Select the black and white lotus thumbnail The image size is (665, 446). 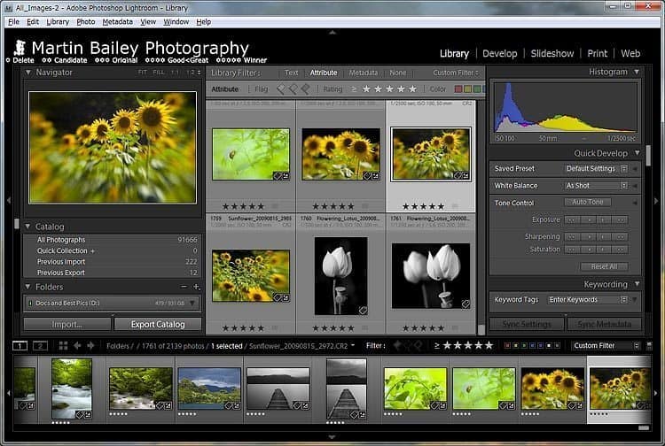coord(340,276)
